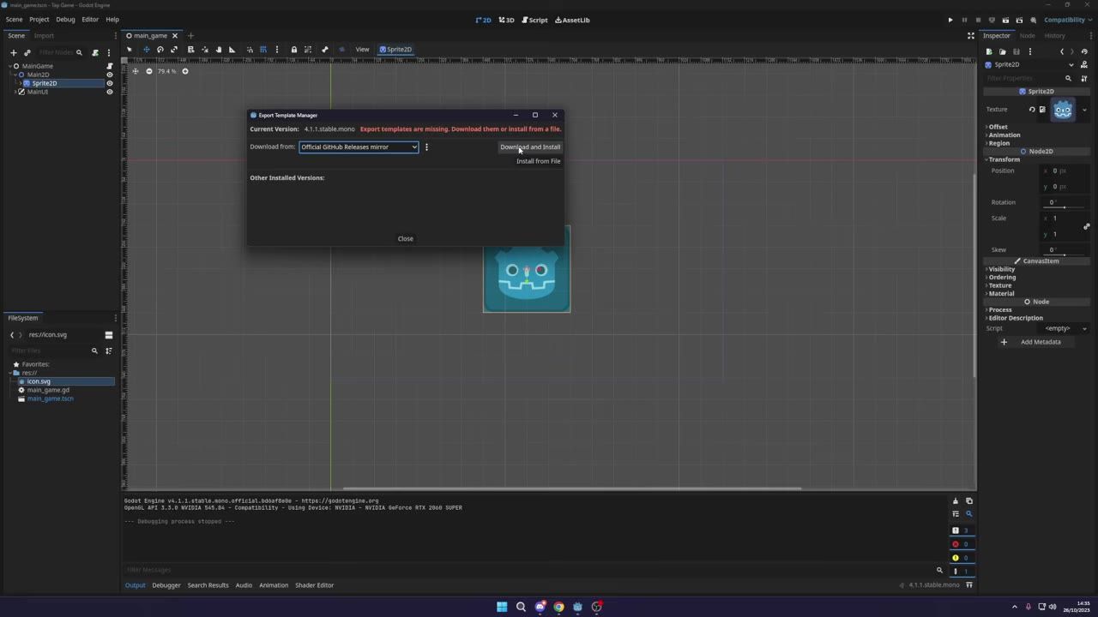The height and width of the screenshot is (617, 1098).
Task: Select the Ruler Mode tool
Action: tap(232, 49)
